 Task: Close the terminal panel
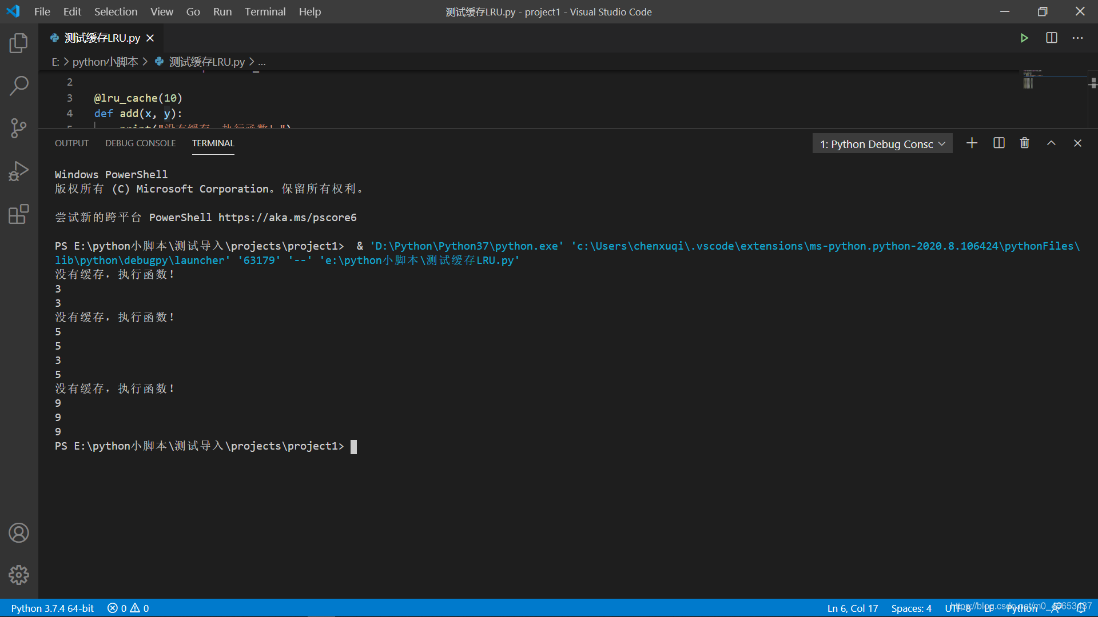point(1077,143)
